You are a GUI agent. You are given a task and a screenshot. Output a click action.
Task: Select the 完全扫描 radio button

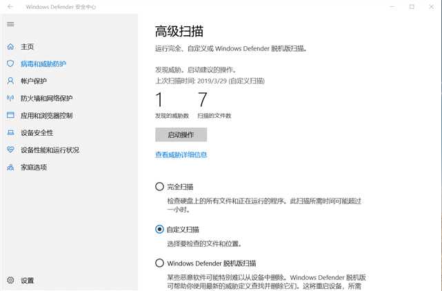click(159, 186)
